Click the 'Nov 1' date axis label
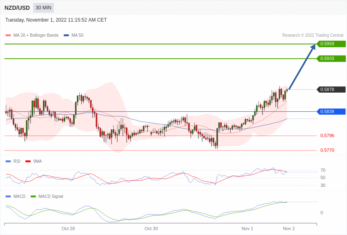The image size is (347, 235). click(247, 228)
